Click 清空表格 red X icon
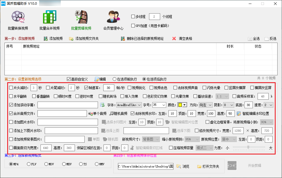Image resolution: width=282 pixels, height=178 pixels. 174,39
